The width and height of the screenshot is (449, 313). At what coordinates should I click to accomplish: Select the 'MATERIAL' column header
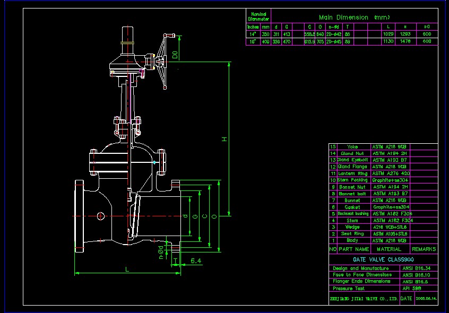[389, 249]
